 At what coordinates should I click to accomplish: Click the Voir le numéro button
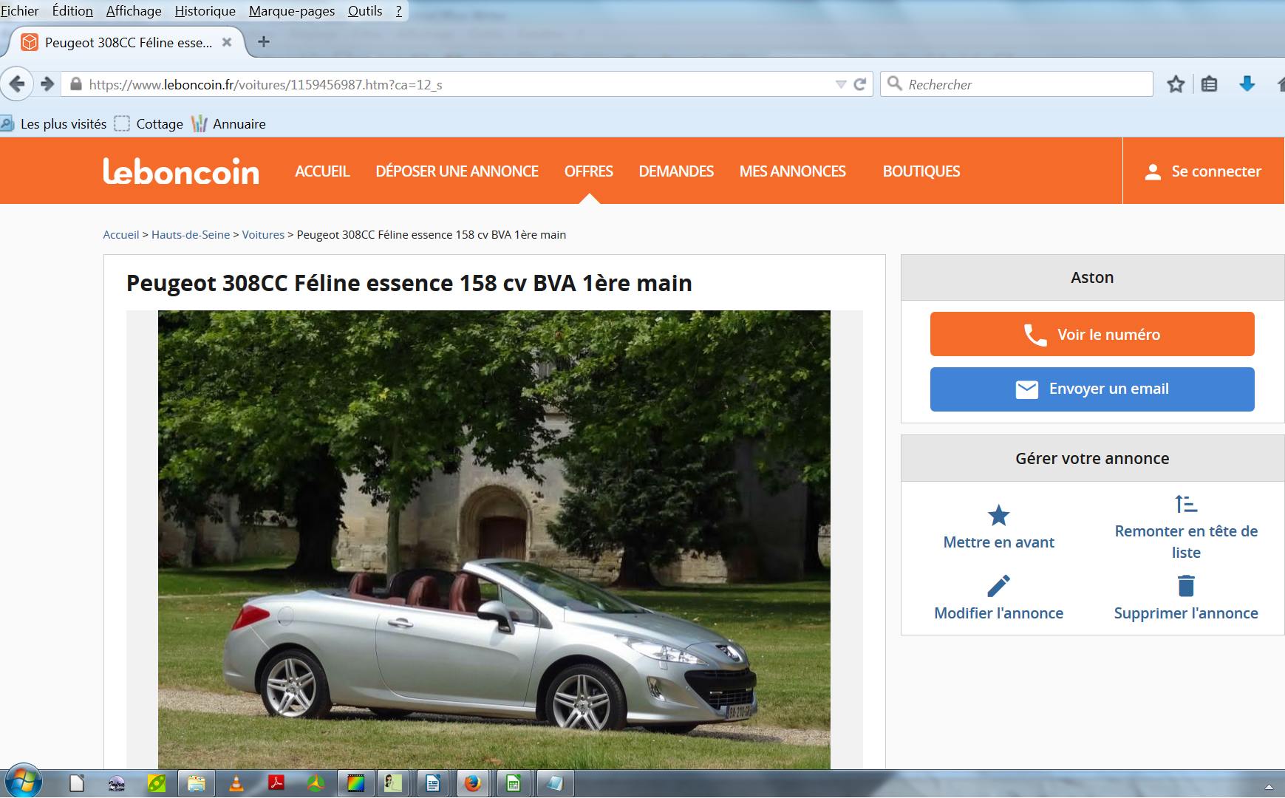click(1092, 334)
